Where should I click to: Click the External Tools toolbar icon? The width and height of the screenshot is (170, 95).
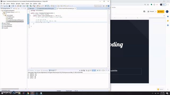(34, 6)
